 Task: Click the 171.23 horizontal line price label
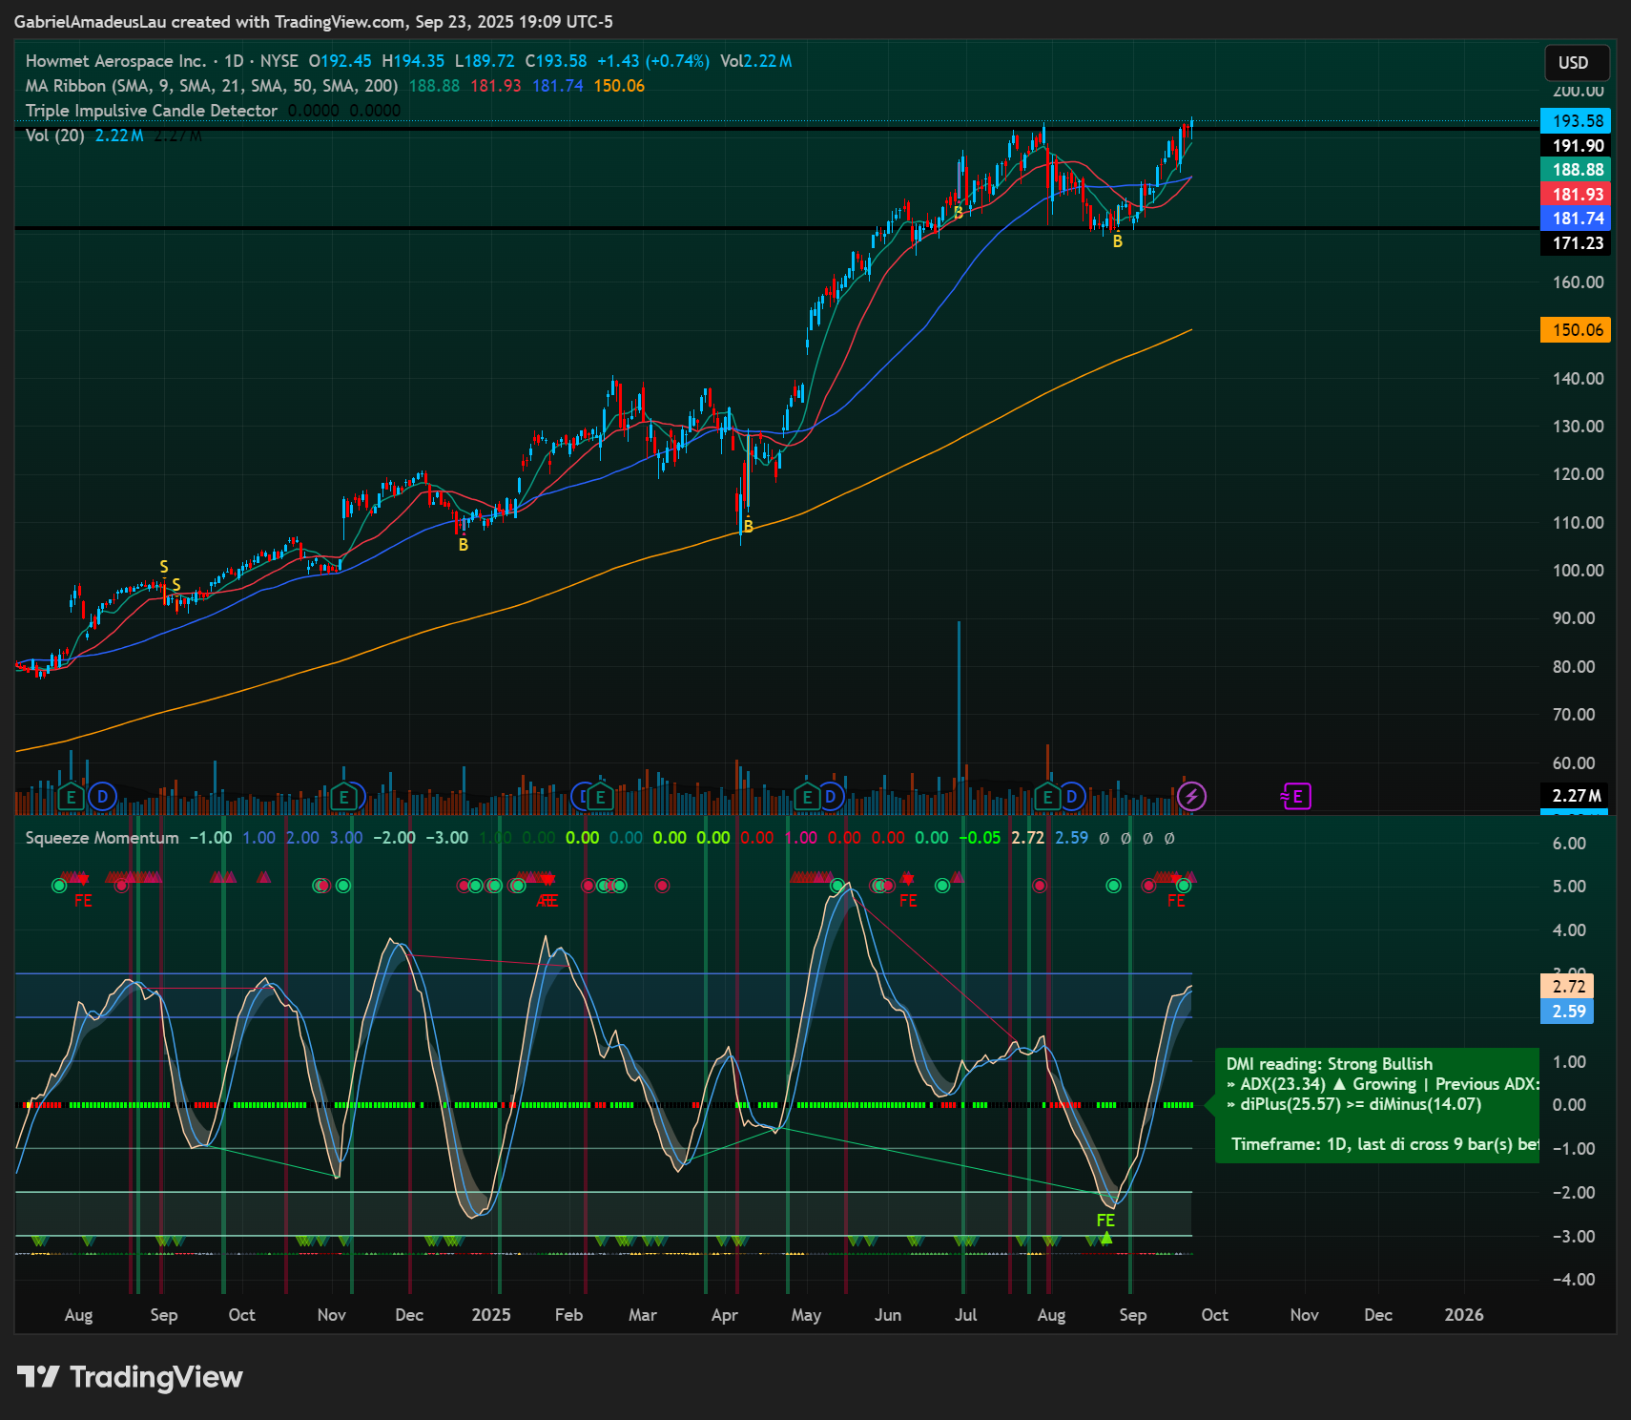pos(1576,243)
